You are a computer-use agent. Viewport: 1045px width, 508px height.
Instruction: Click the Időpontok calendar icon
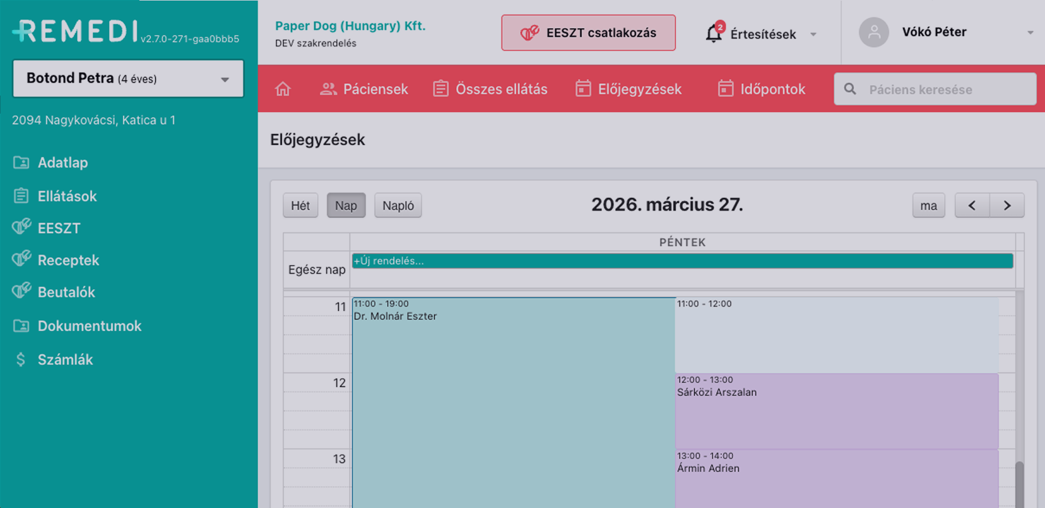pos(725,89)
